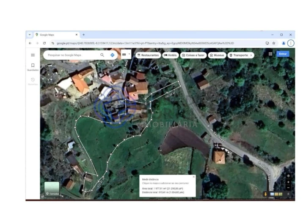Zoom in the map with plus
Screen dimensions: 303x214
(288, 182)
